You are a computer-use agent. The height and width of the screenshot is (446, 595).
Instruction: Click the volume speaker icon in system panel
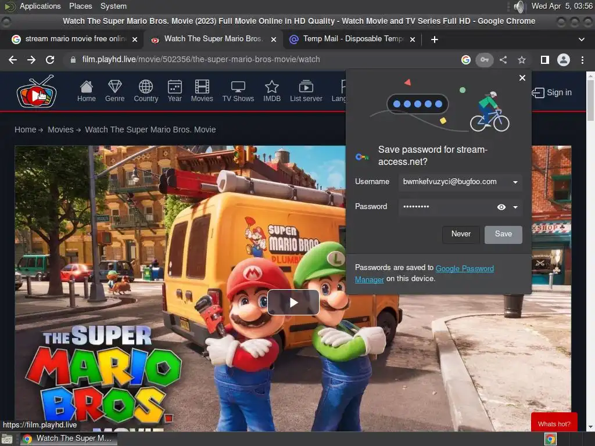tap(519, 6)
